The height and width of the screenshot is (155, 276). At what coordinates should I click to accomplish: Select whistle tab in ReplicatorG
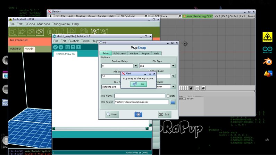click(x=16, y=49)
